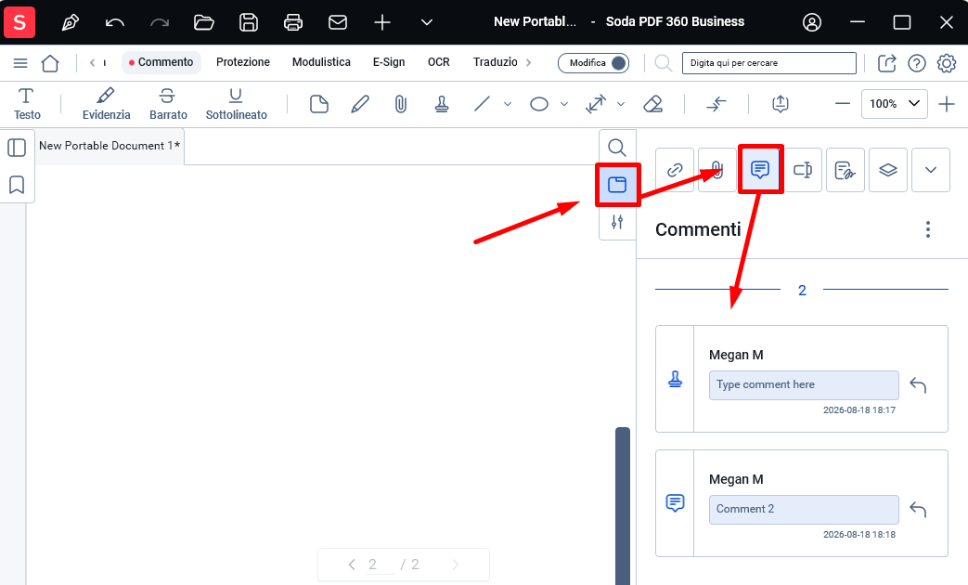Click the search magnifier beside search field
This screenshot has width=968, height=585.
coord(663,63)
